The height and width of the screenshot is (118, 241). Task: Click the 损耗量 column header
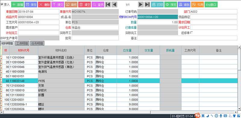(171, 50)
